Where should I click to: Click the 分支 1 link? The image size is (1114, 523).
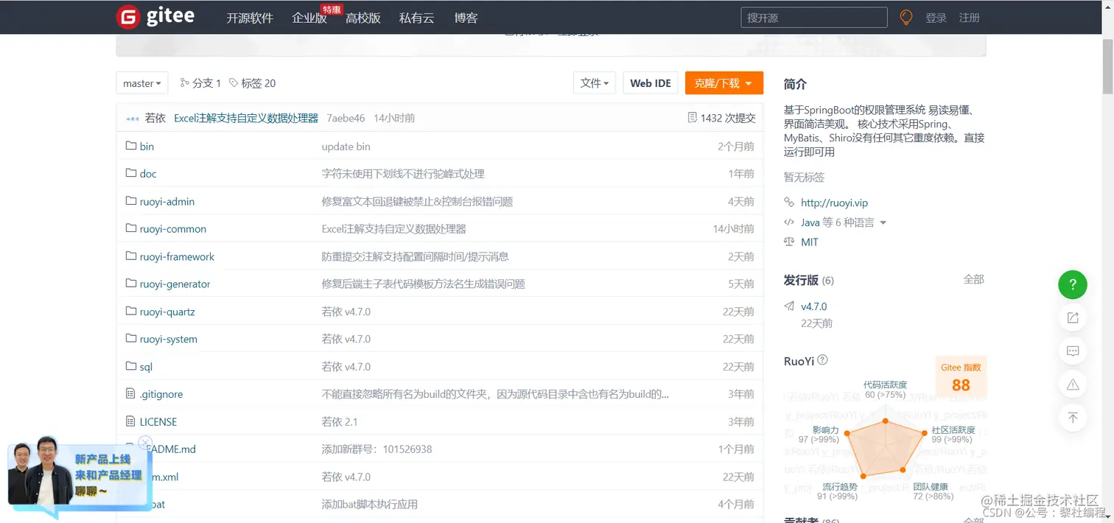coord(206,83)
